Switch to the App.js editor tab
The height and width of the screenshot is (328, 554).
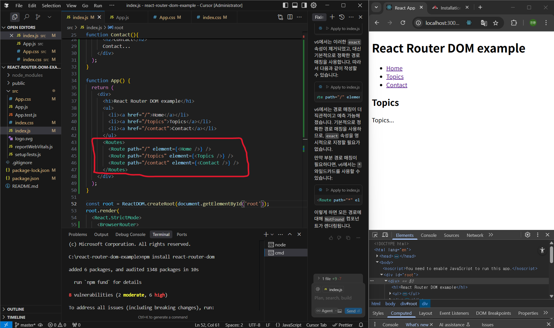click(122, 17)
